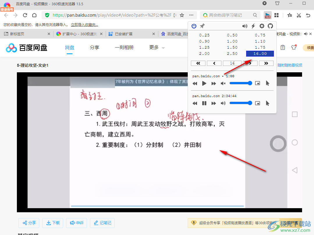Click the scissors screenshot icon
Image resolution: width=314 pixels, height=235 pixels.
tap(299, 15)
